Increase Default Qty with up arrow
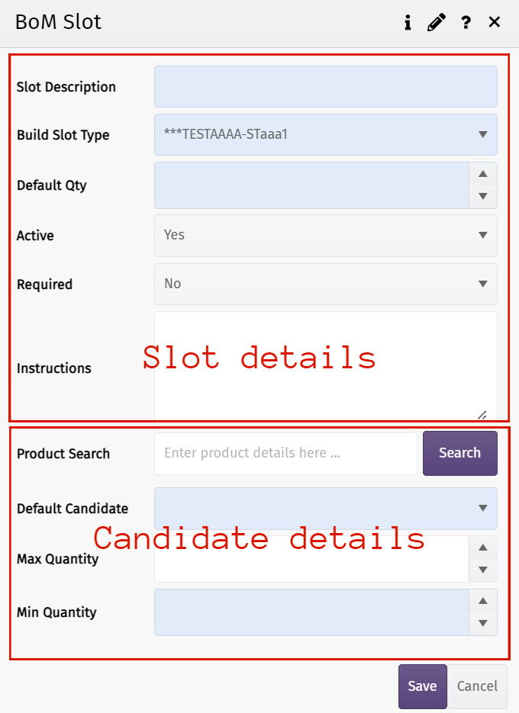Viewport: 519px width, 713px height. tap(482, 174)
